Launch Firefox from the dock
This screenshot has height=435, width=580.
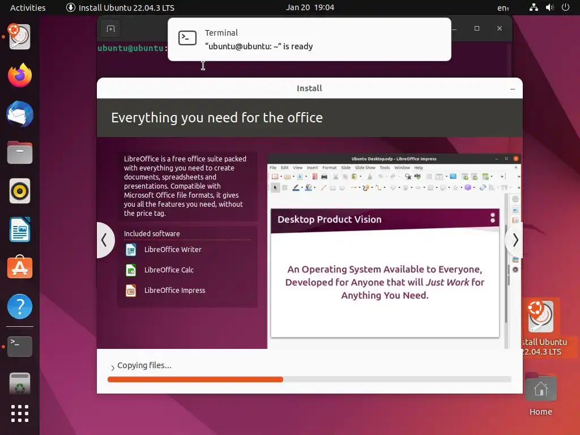[20, 75]
